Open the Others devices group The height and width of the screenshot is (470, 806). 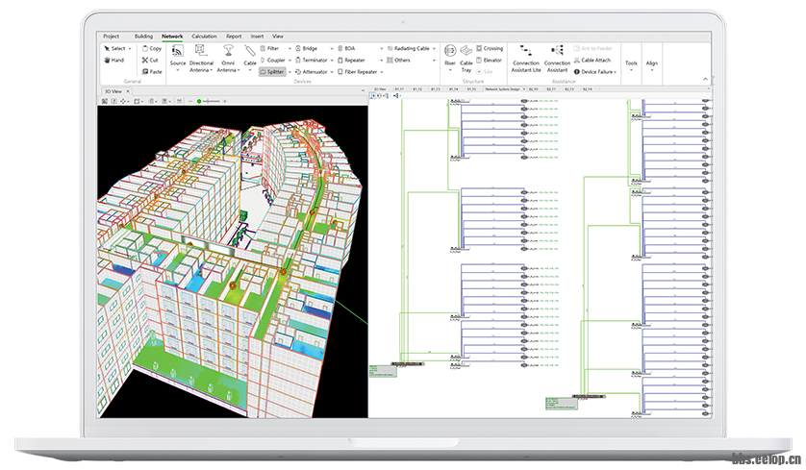(399, 61)
